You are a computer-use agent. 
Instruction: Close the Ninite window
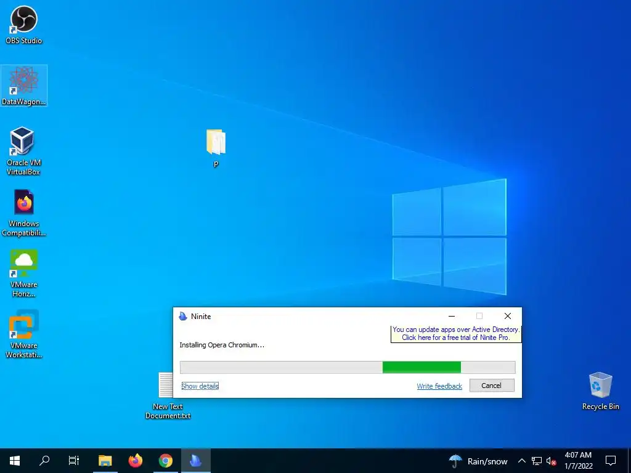[508, 316]
